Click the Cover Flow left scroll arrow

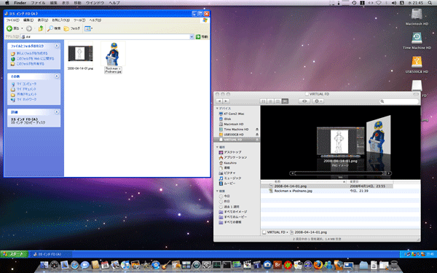click(292, 173)
